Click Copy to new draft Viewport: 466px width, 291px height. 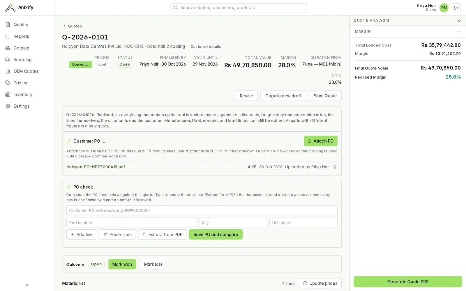(x=283, y=96)
